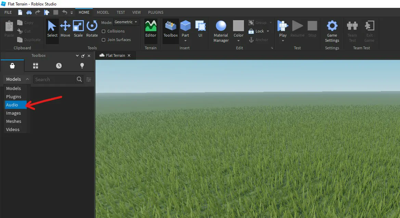Screen dimensions: 400x218
Task: Open the Terrain Editor
Action: [151, 29]
